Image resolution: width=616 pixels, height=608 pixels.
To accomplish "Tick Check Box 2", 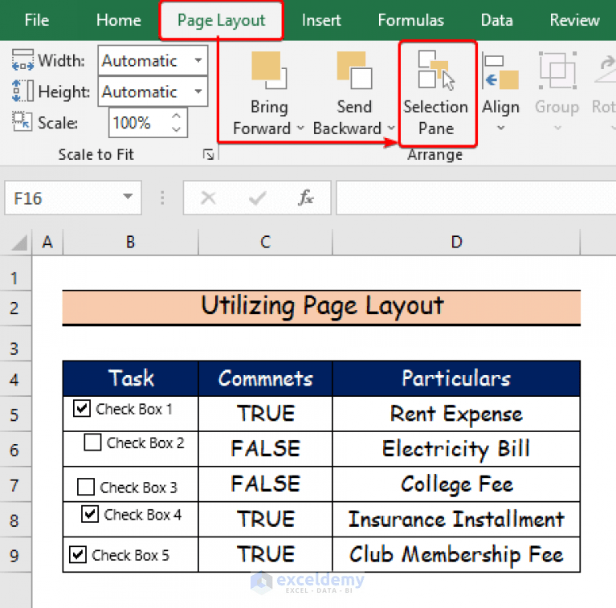I will 92,443.
